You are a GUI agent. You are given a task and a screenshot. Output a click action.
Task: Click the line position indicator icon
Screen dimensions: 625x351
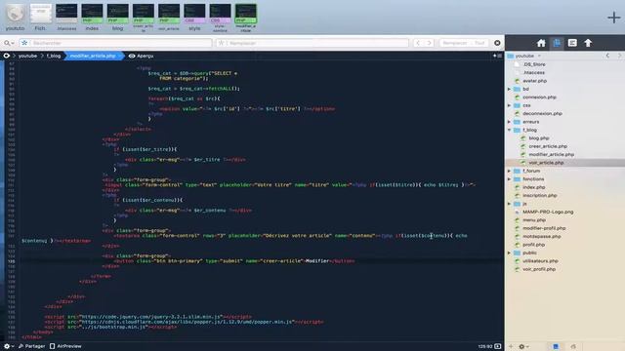497,346
